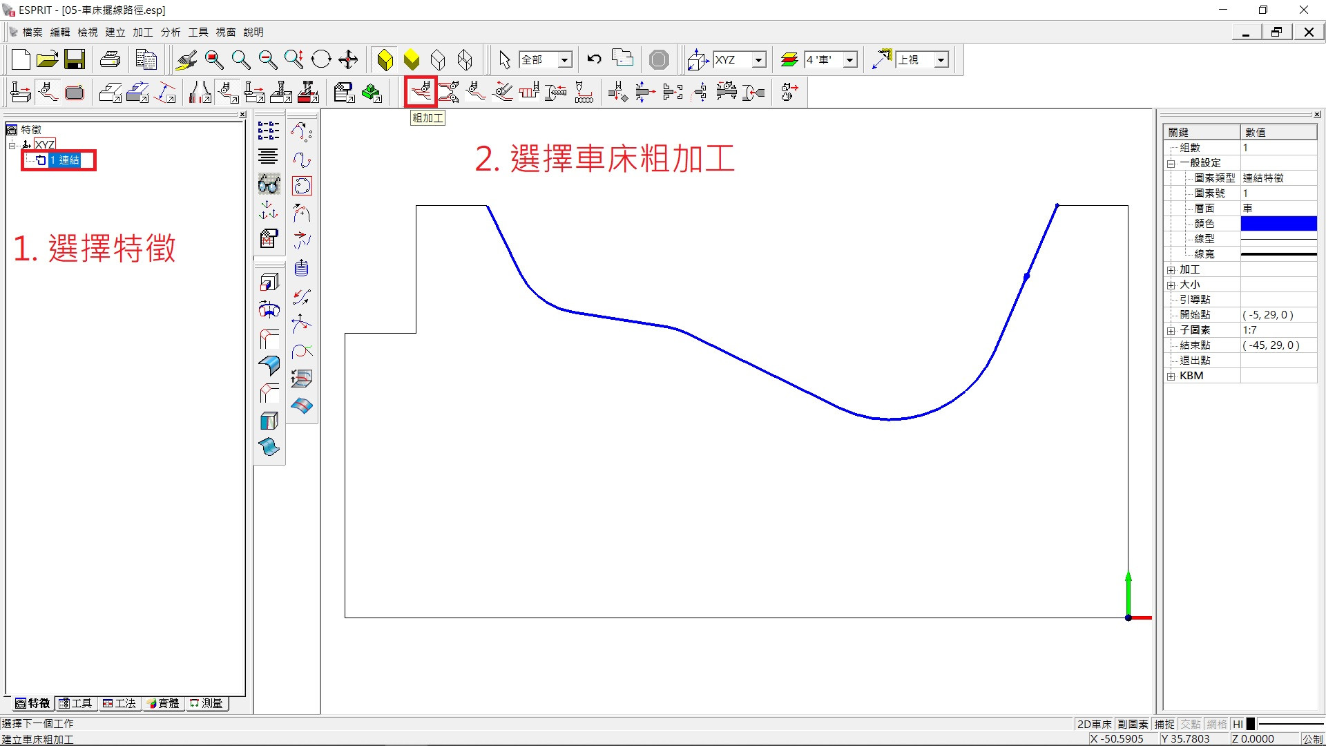The width and height of the screenshot is (1326, 746).
Task: Select the '1 連結' feature item
Action: point(65,160)
